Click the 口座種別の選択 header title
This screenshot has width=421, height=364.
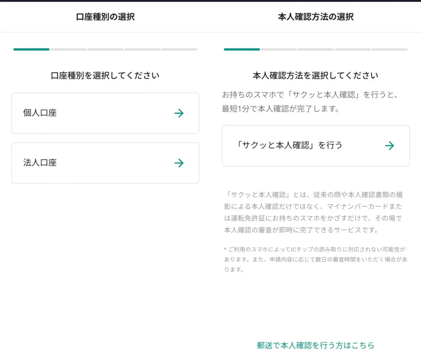click(x=105, y=17)
